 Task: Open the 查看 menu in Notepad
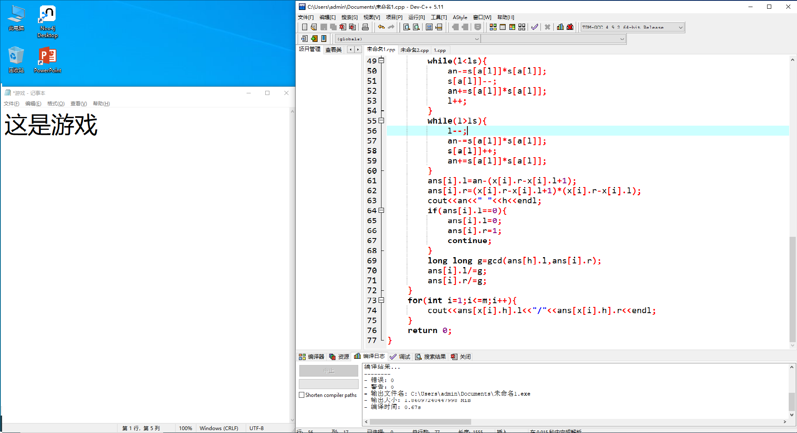[x=78, y=104]
